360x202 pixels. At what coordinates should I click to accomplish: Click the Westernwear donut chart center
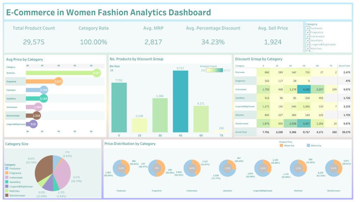pos(333,168)
